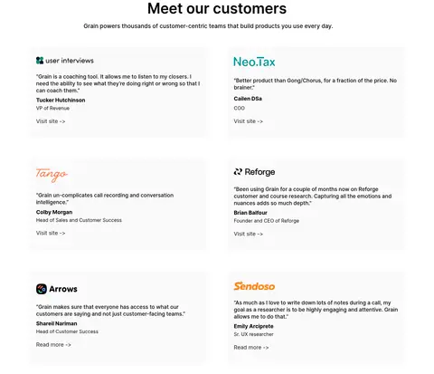Open Visit site link under Callen DSa
The image size is (434, 374).
[x=248, y=121]
